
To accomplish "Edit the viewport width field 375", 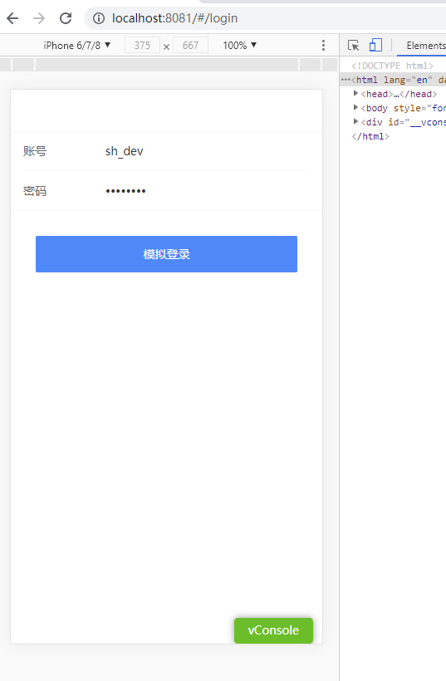I will pyautogui.click(x=143, y=45).
